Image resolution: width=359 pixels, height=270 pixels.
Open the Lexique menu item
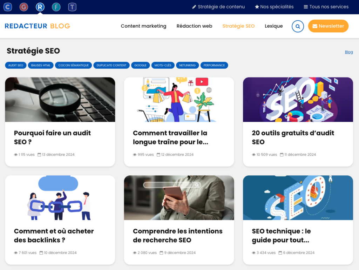click(x=273, y=26)
